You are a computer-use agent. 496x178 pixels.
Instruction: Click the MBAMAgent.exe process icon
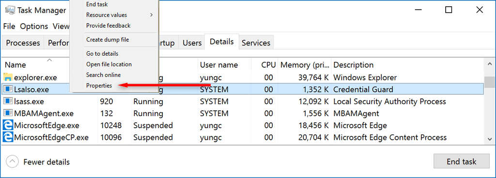pyautogui.click(x=8, y=113)
